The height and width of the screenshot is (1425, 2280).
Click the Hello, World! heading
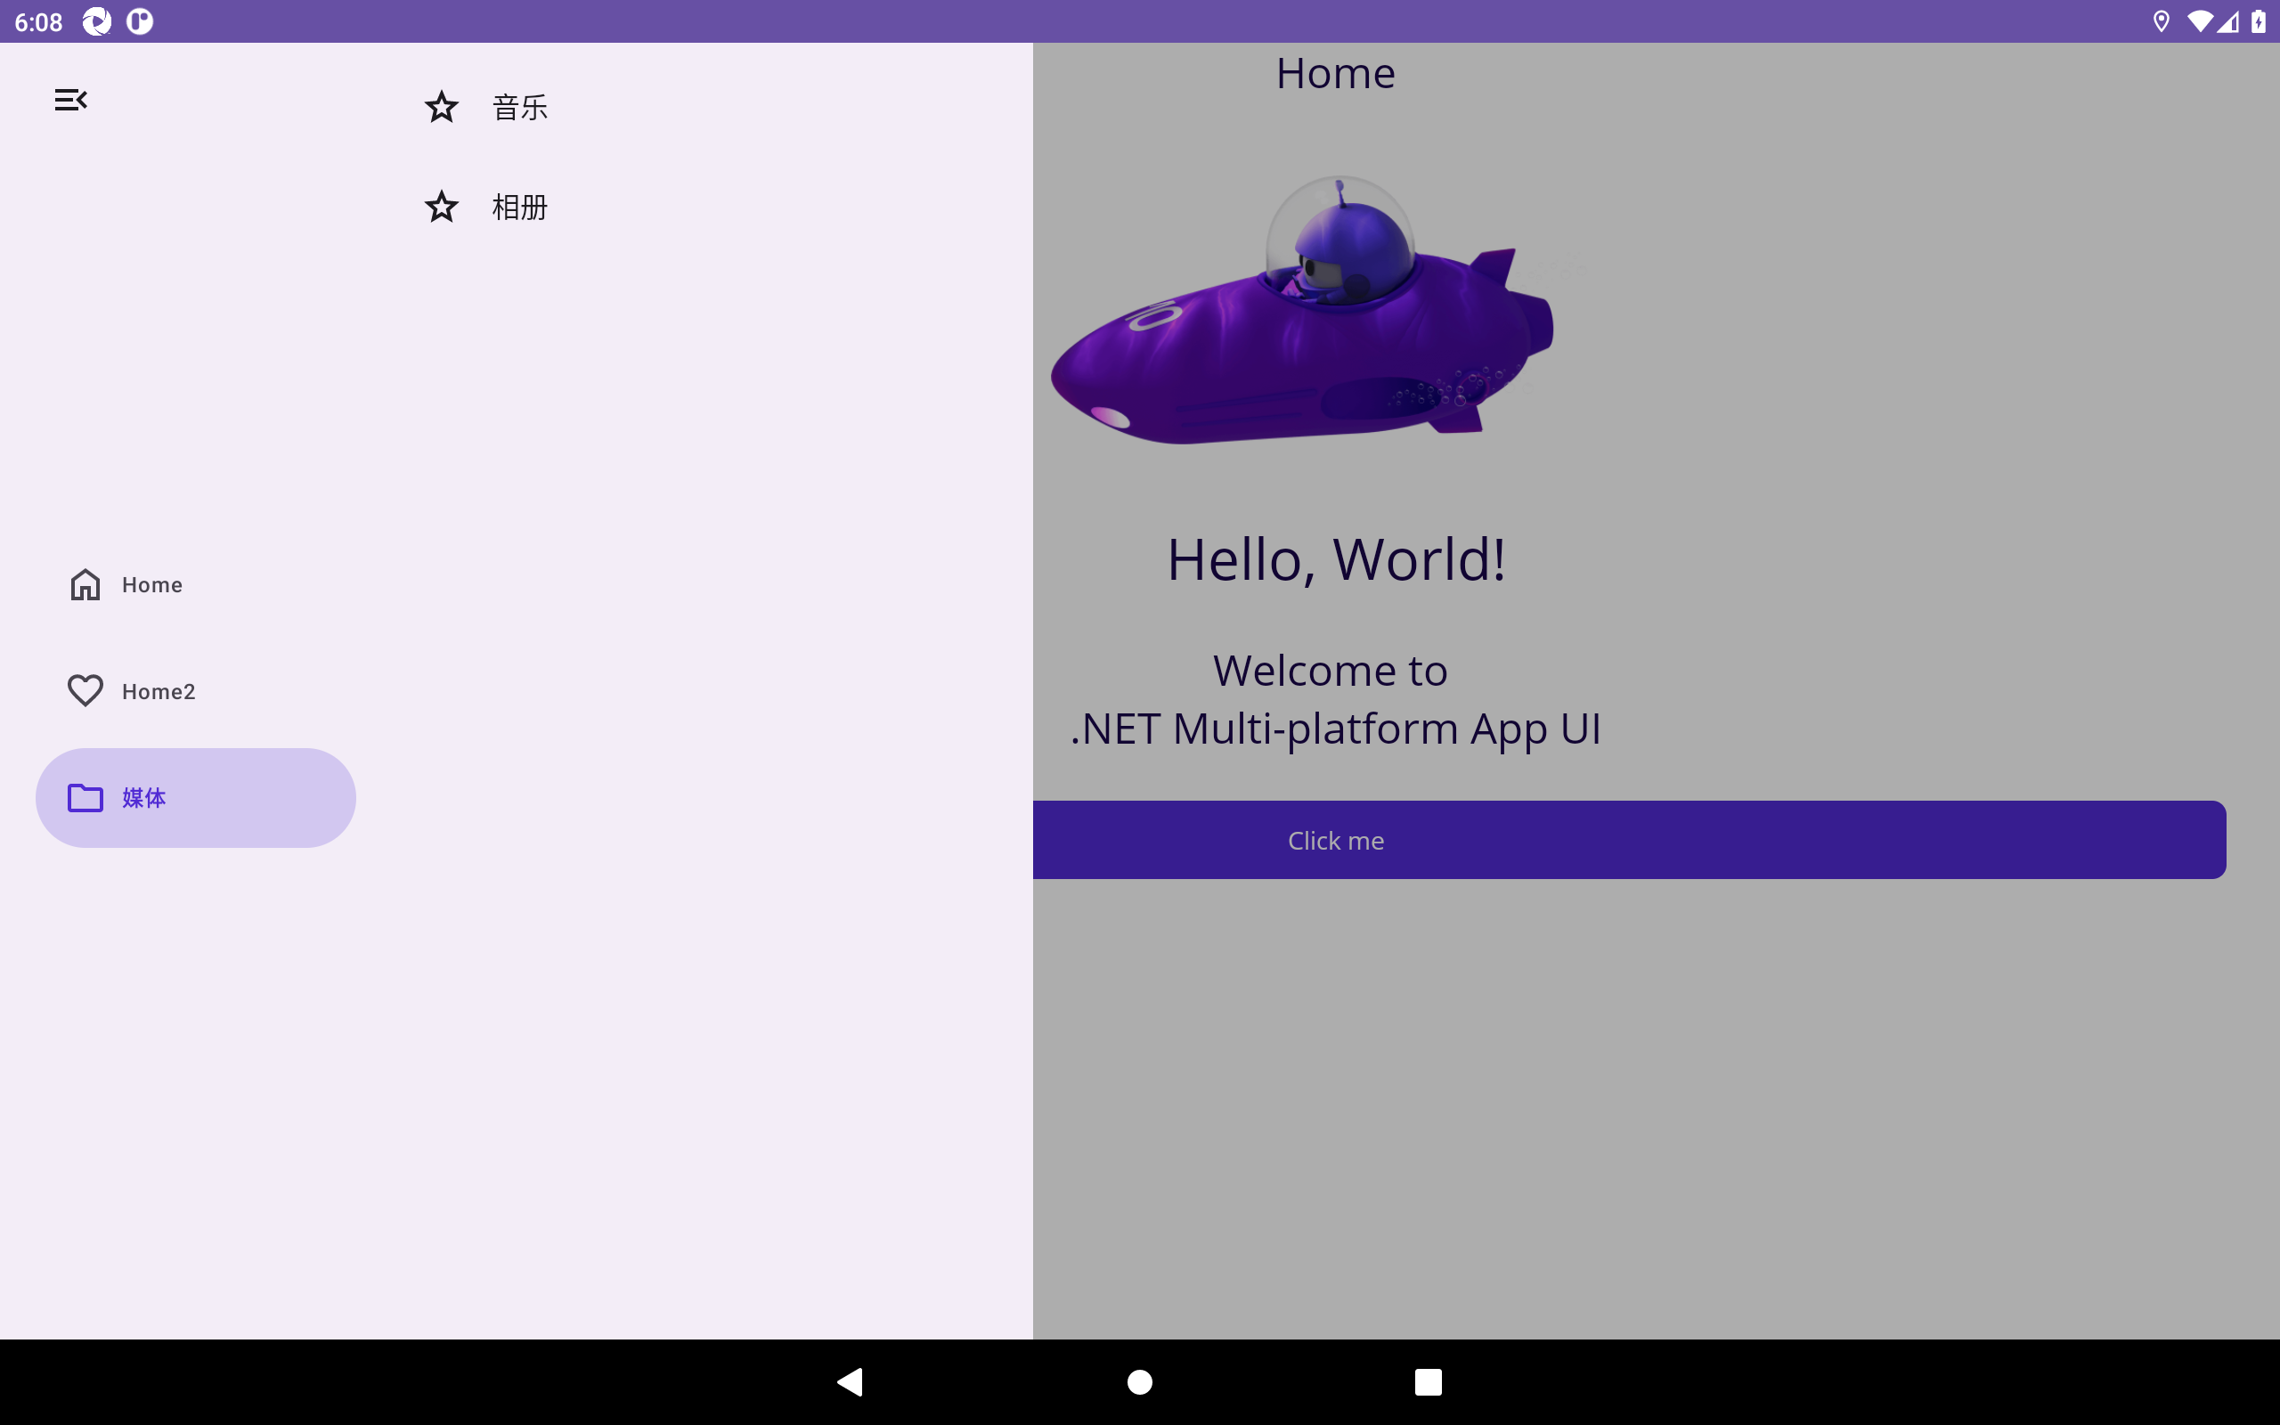pyautogui.click(x=1335, y=560)
